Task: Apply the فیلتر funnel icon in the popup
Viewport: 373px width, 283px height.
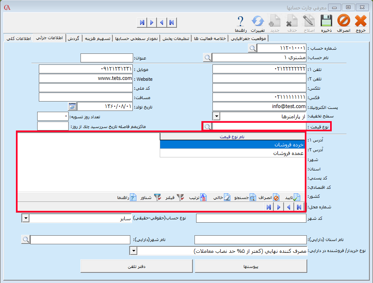Action: (x=180, y=197)
